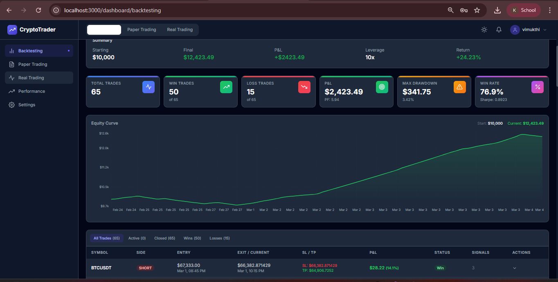Click the browser forward arrow

click(x=24, y=10)
